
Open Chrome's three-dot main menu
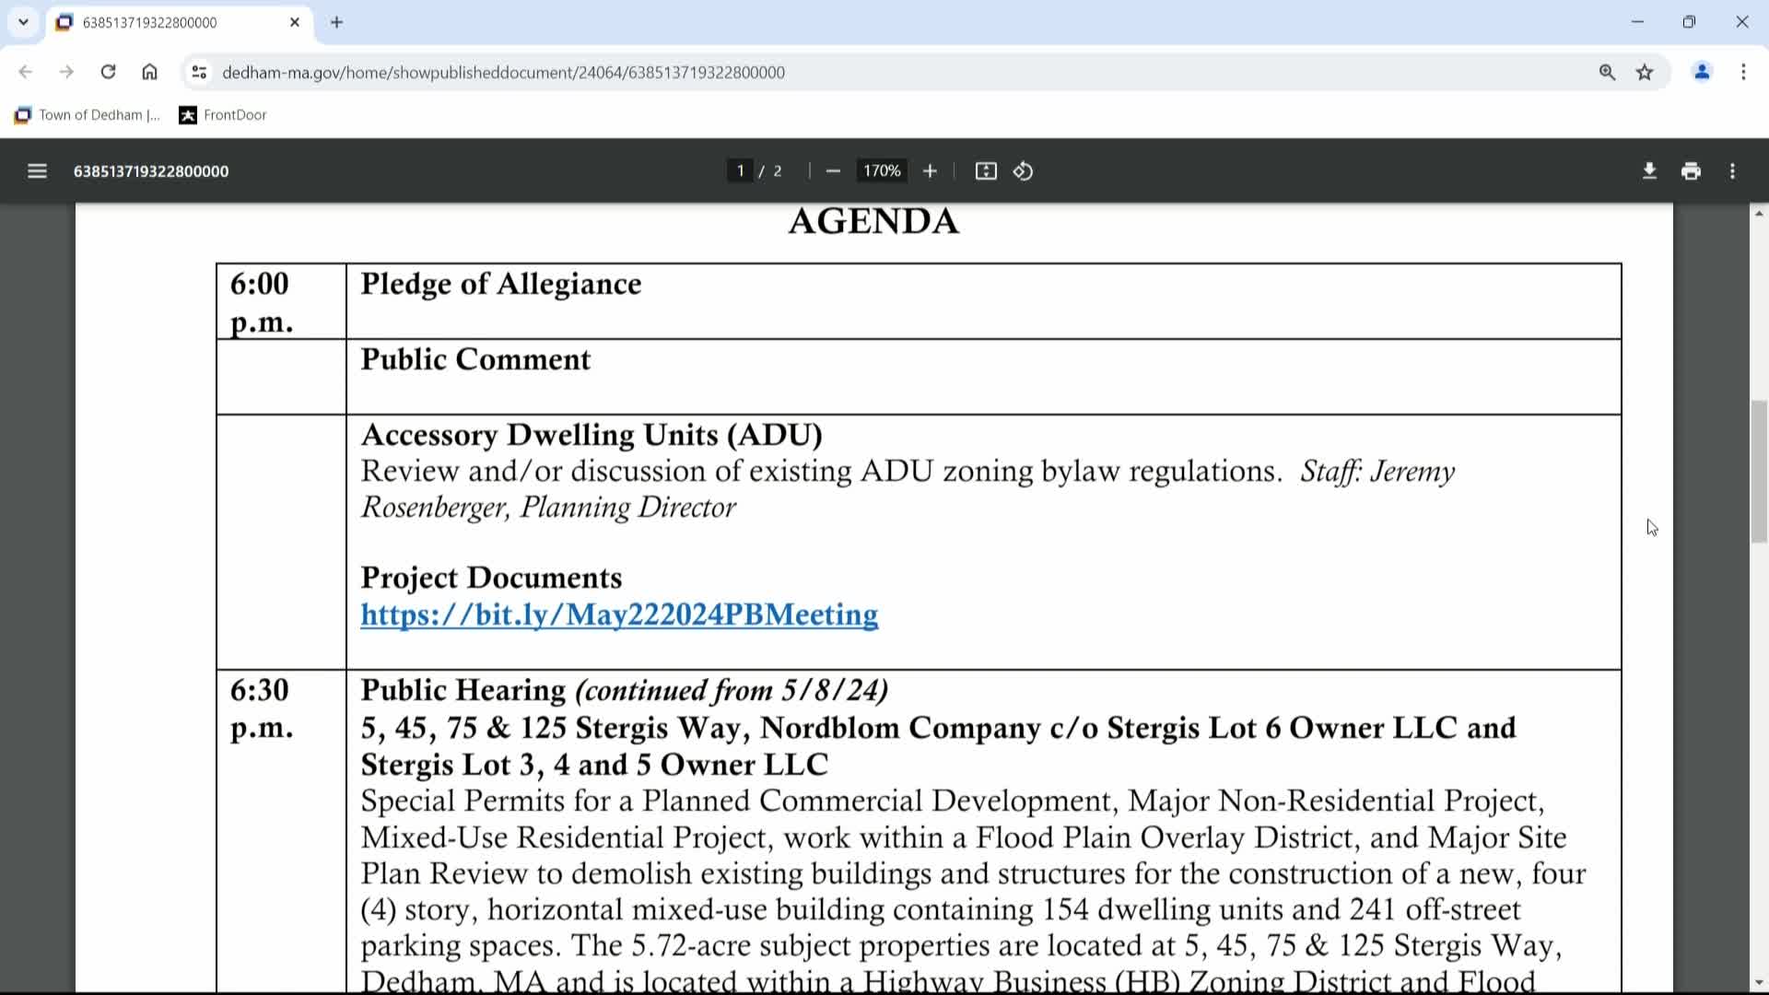point(1743,72)
